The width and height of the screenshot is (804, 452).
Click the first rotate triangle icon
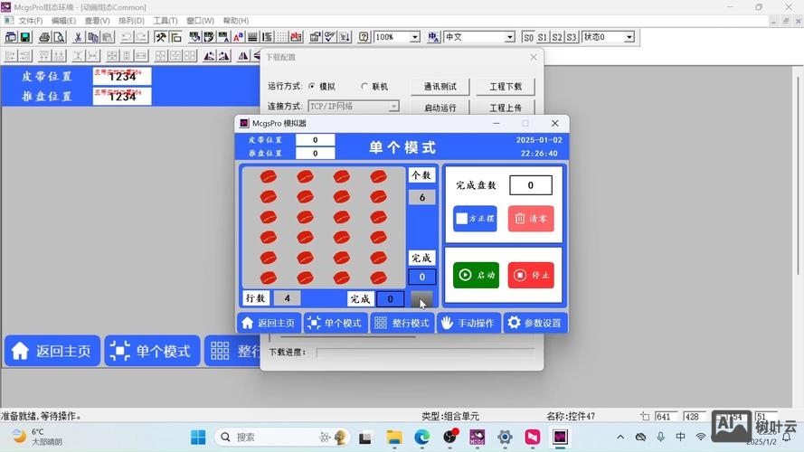click(209, 56)
